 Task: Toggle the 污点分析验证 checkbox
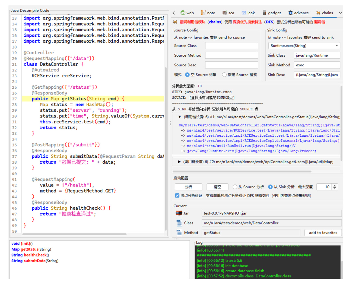click(177, 196)
